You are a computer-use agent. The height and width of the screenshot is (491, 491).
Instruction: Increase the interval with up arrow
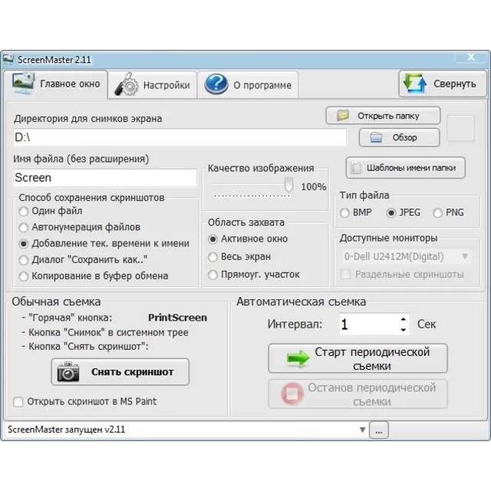404,319
